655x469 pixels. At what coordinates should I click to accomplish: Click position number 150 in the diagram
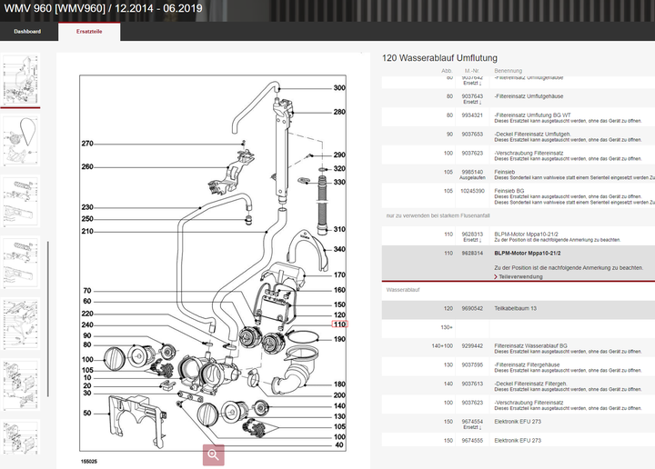point(339,304)
